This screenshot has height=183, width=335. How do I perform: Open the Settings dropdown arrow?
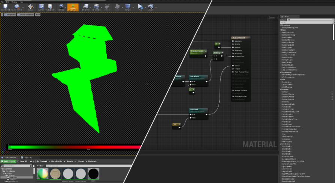pyautogui.click(x=66, y=7)
